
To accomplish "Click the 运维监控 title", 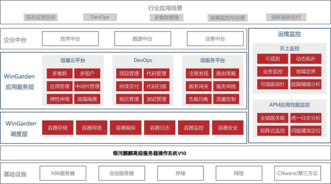I will pos(290,34).
